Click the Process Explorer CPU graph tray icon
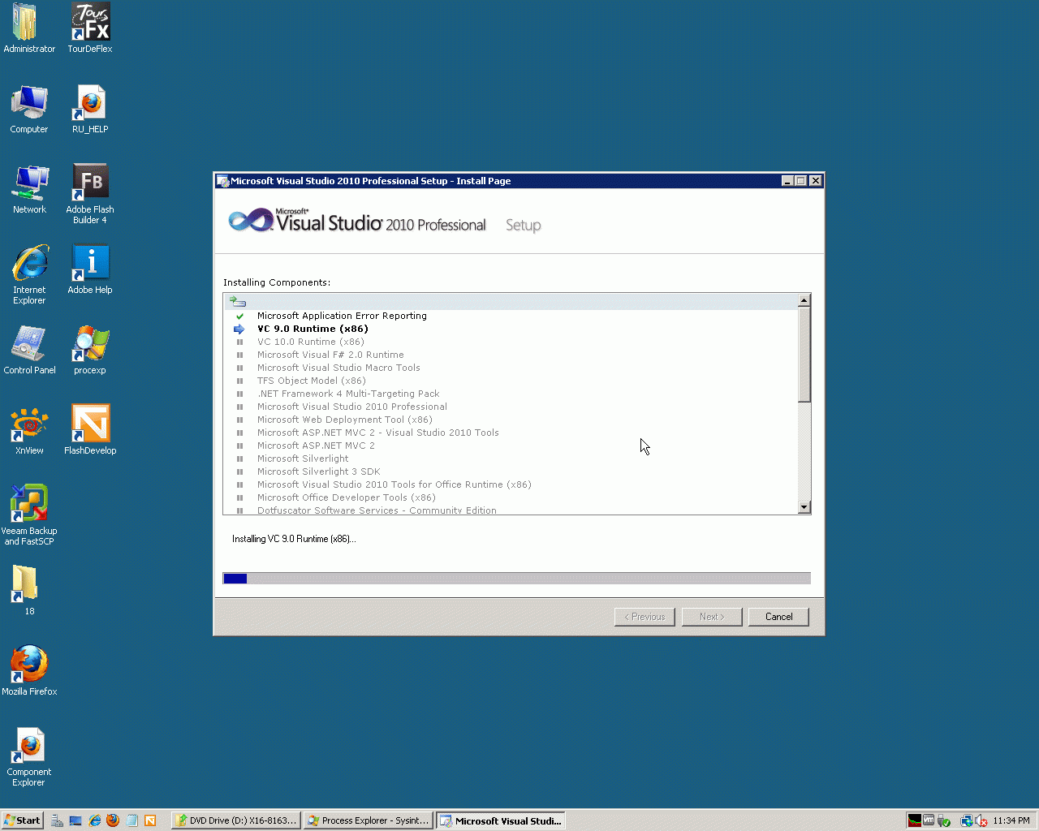Image resolution: width=1039 pixels, height=831 pixels. pyautogui.click(x=915, y=820)
